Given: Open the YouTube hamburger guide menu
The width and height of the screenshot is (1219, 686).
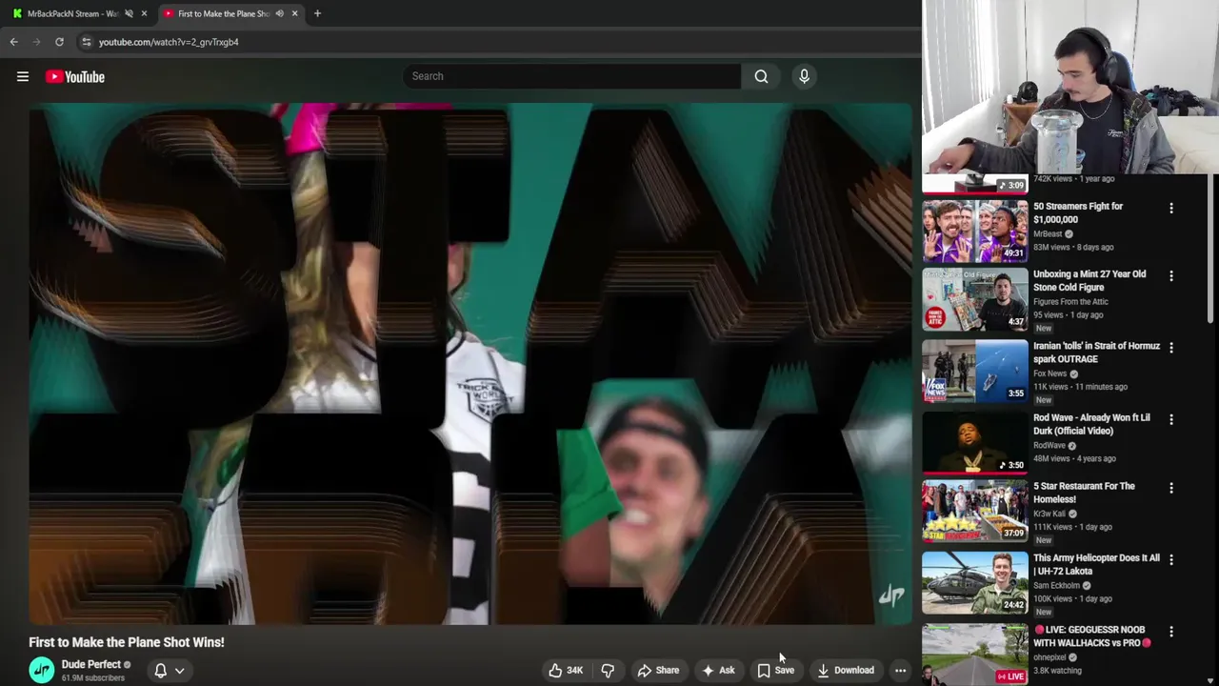Looking at the screenshot, I should pos(23,76).
